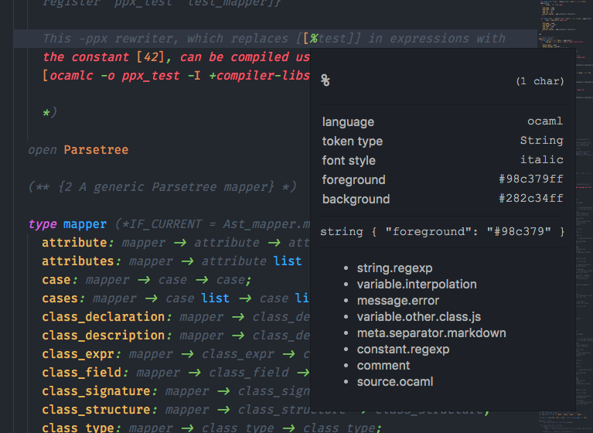Image resolution: width=593 pixels, height=433 pixels.
Task: Click the % token heading in inspector popup
Action: 325,80
